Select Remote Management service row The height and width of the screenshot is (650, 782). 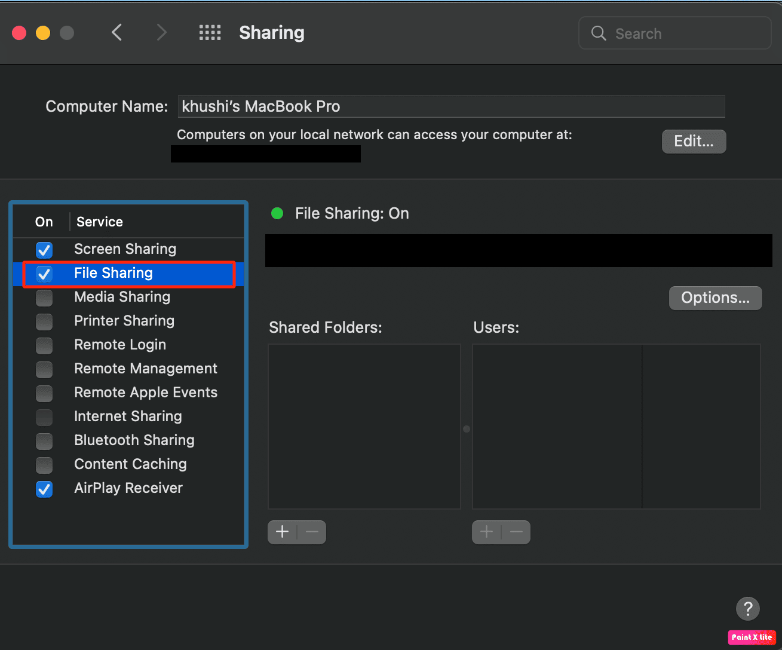(x=128, y=369)
